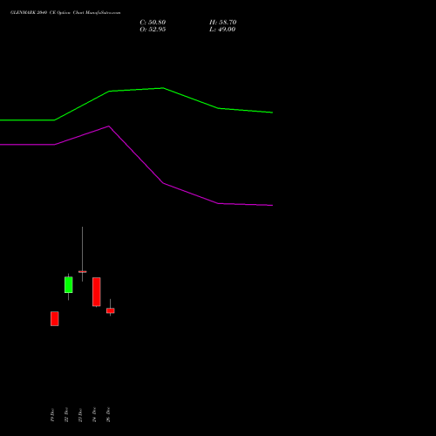
Task: Select the 23 Dec date label
Action: [80, 415]
